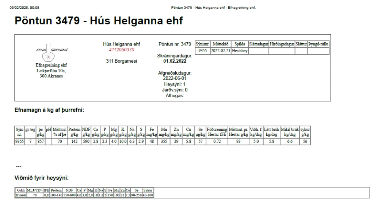Select the Se value 57
The width and height of the screenshot is (374, 209).
pyautogui.click(x=201, y=142)
